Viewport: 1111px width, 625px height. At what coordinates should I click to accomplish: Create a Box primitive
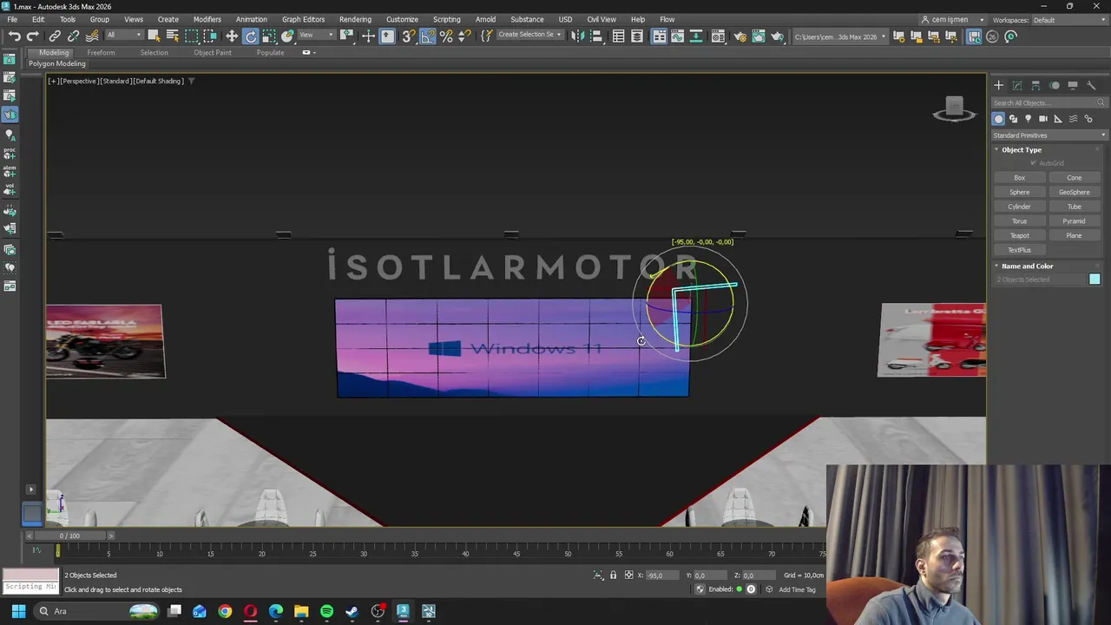click(x=1019, y=178)
